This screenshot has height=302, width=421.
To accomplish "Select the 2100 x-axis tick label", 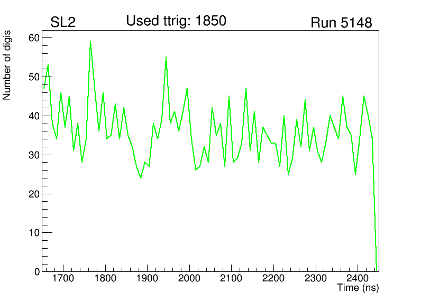I will click(231, 278).
